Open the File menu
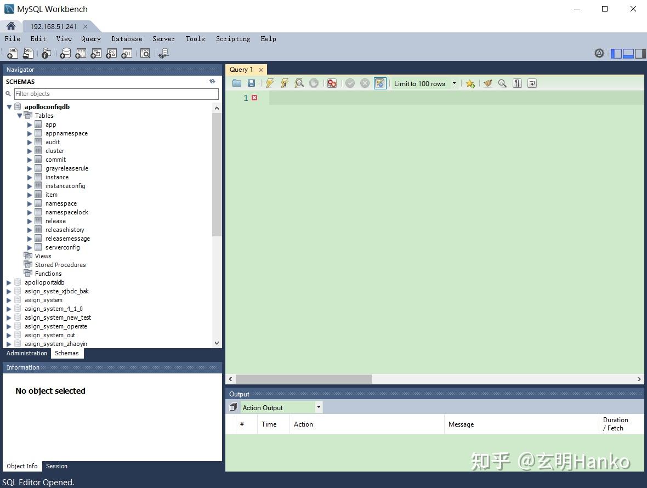This screenshot has width=647, height=488. (x=13, y=39)
